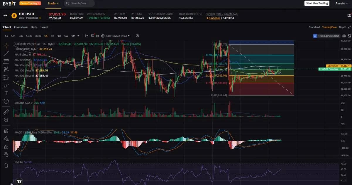
Task: Click the Start Live Trading button
Action: pos(317,3)
